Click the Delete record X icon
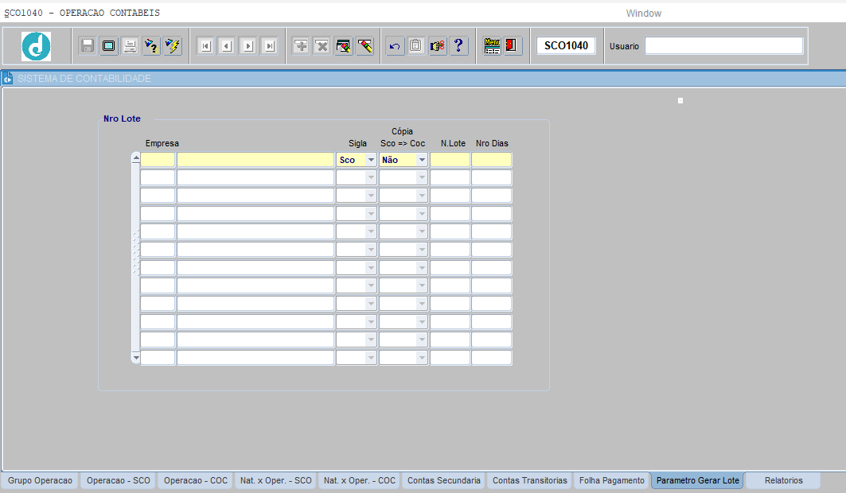Screen dimensions: 846x493 click(322, 46)
